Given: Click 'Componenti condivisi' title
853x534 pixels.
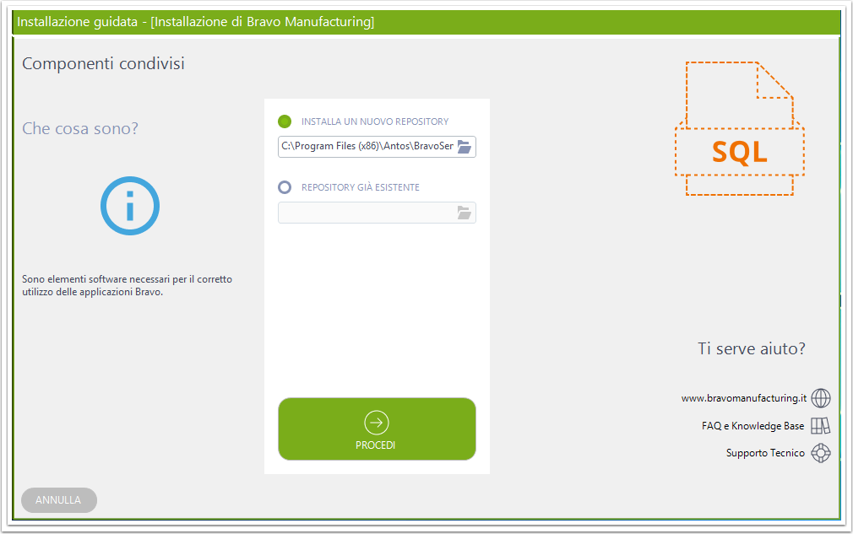Looking at the screenshot, I should click(x=103, y=63).
